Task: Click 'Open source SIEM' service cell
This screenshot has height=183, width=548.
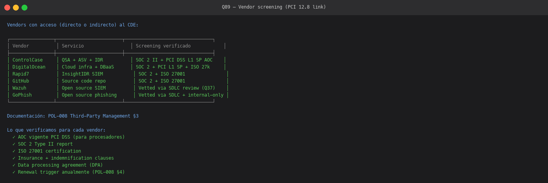Action: 84,88
